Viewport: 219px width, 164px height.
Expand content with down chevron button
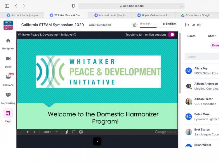[x=97, y=142]
